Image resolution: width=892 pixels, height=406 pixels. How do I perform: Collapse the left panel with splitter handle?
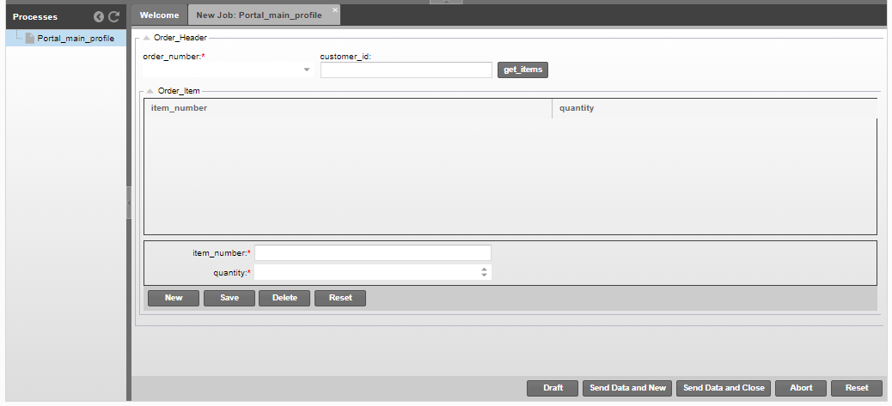coord(129,203)
